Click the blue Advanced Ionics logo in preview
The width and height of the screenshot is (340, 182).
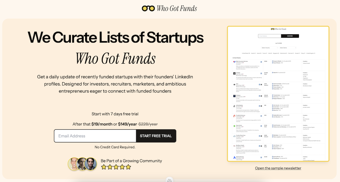(x=234, y=158)
